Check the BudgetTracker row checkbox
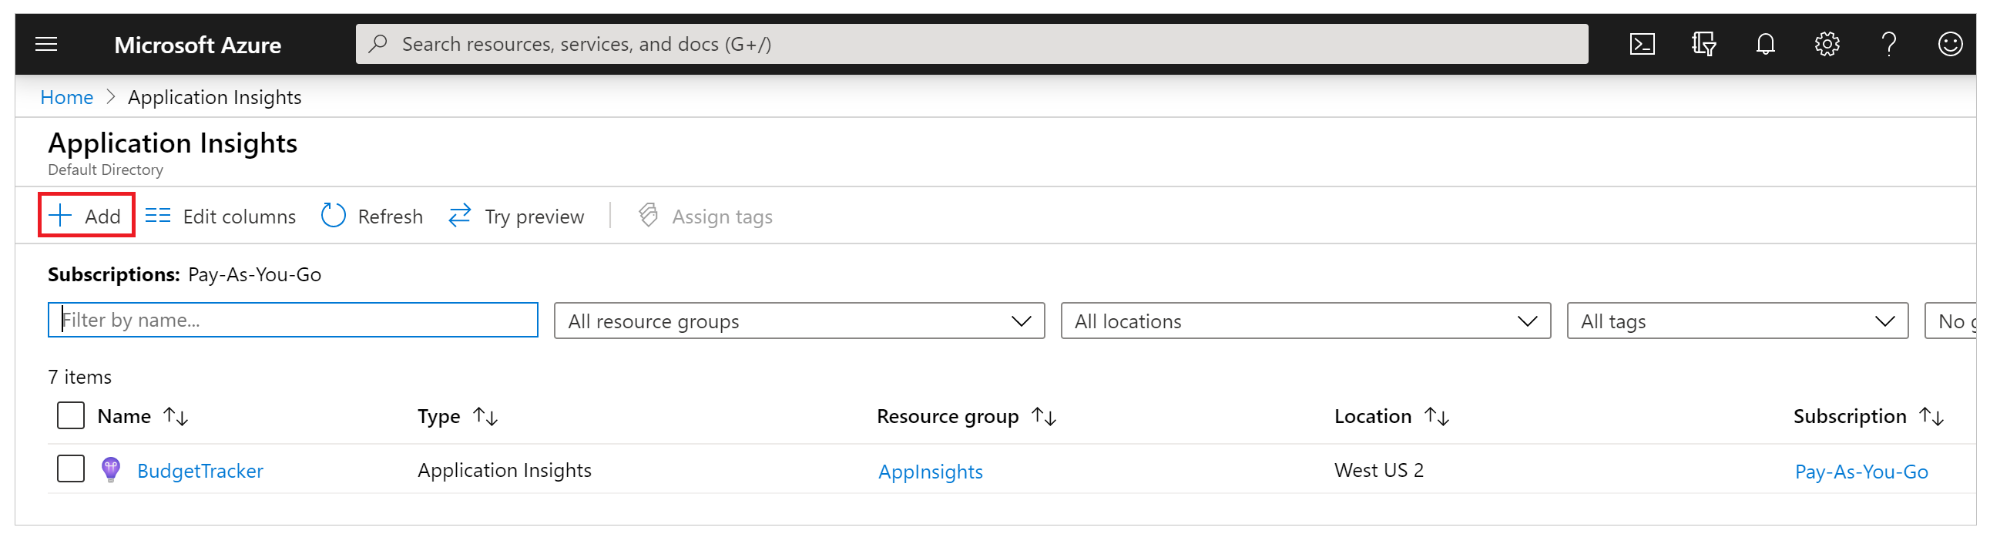This screenshot has width=2000, height=544. [x=71, y=469]
